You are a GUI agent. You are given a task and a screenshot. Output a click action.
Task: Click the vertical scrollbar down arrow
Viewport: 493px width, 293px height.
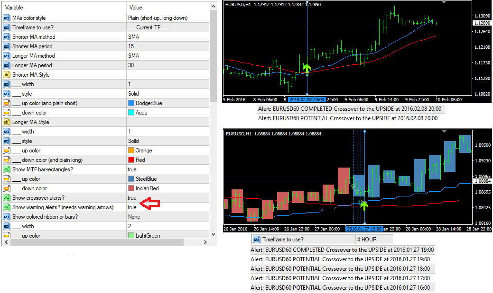pos(213,234)
